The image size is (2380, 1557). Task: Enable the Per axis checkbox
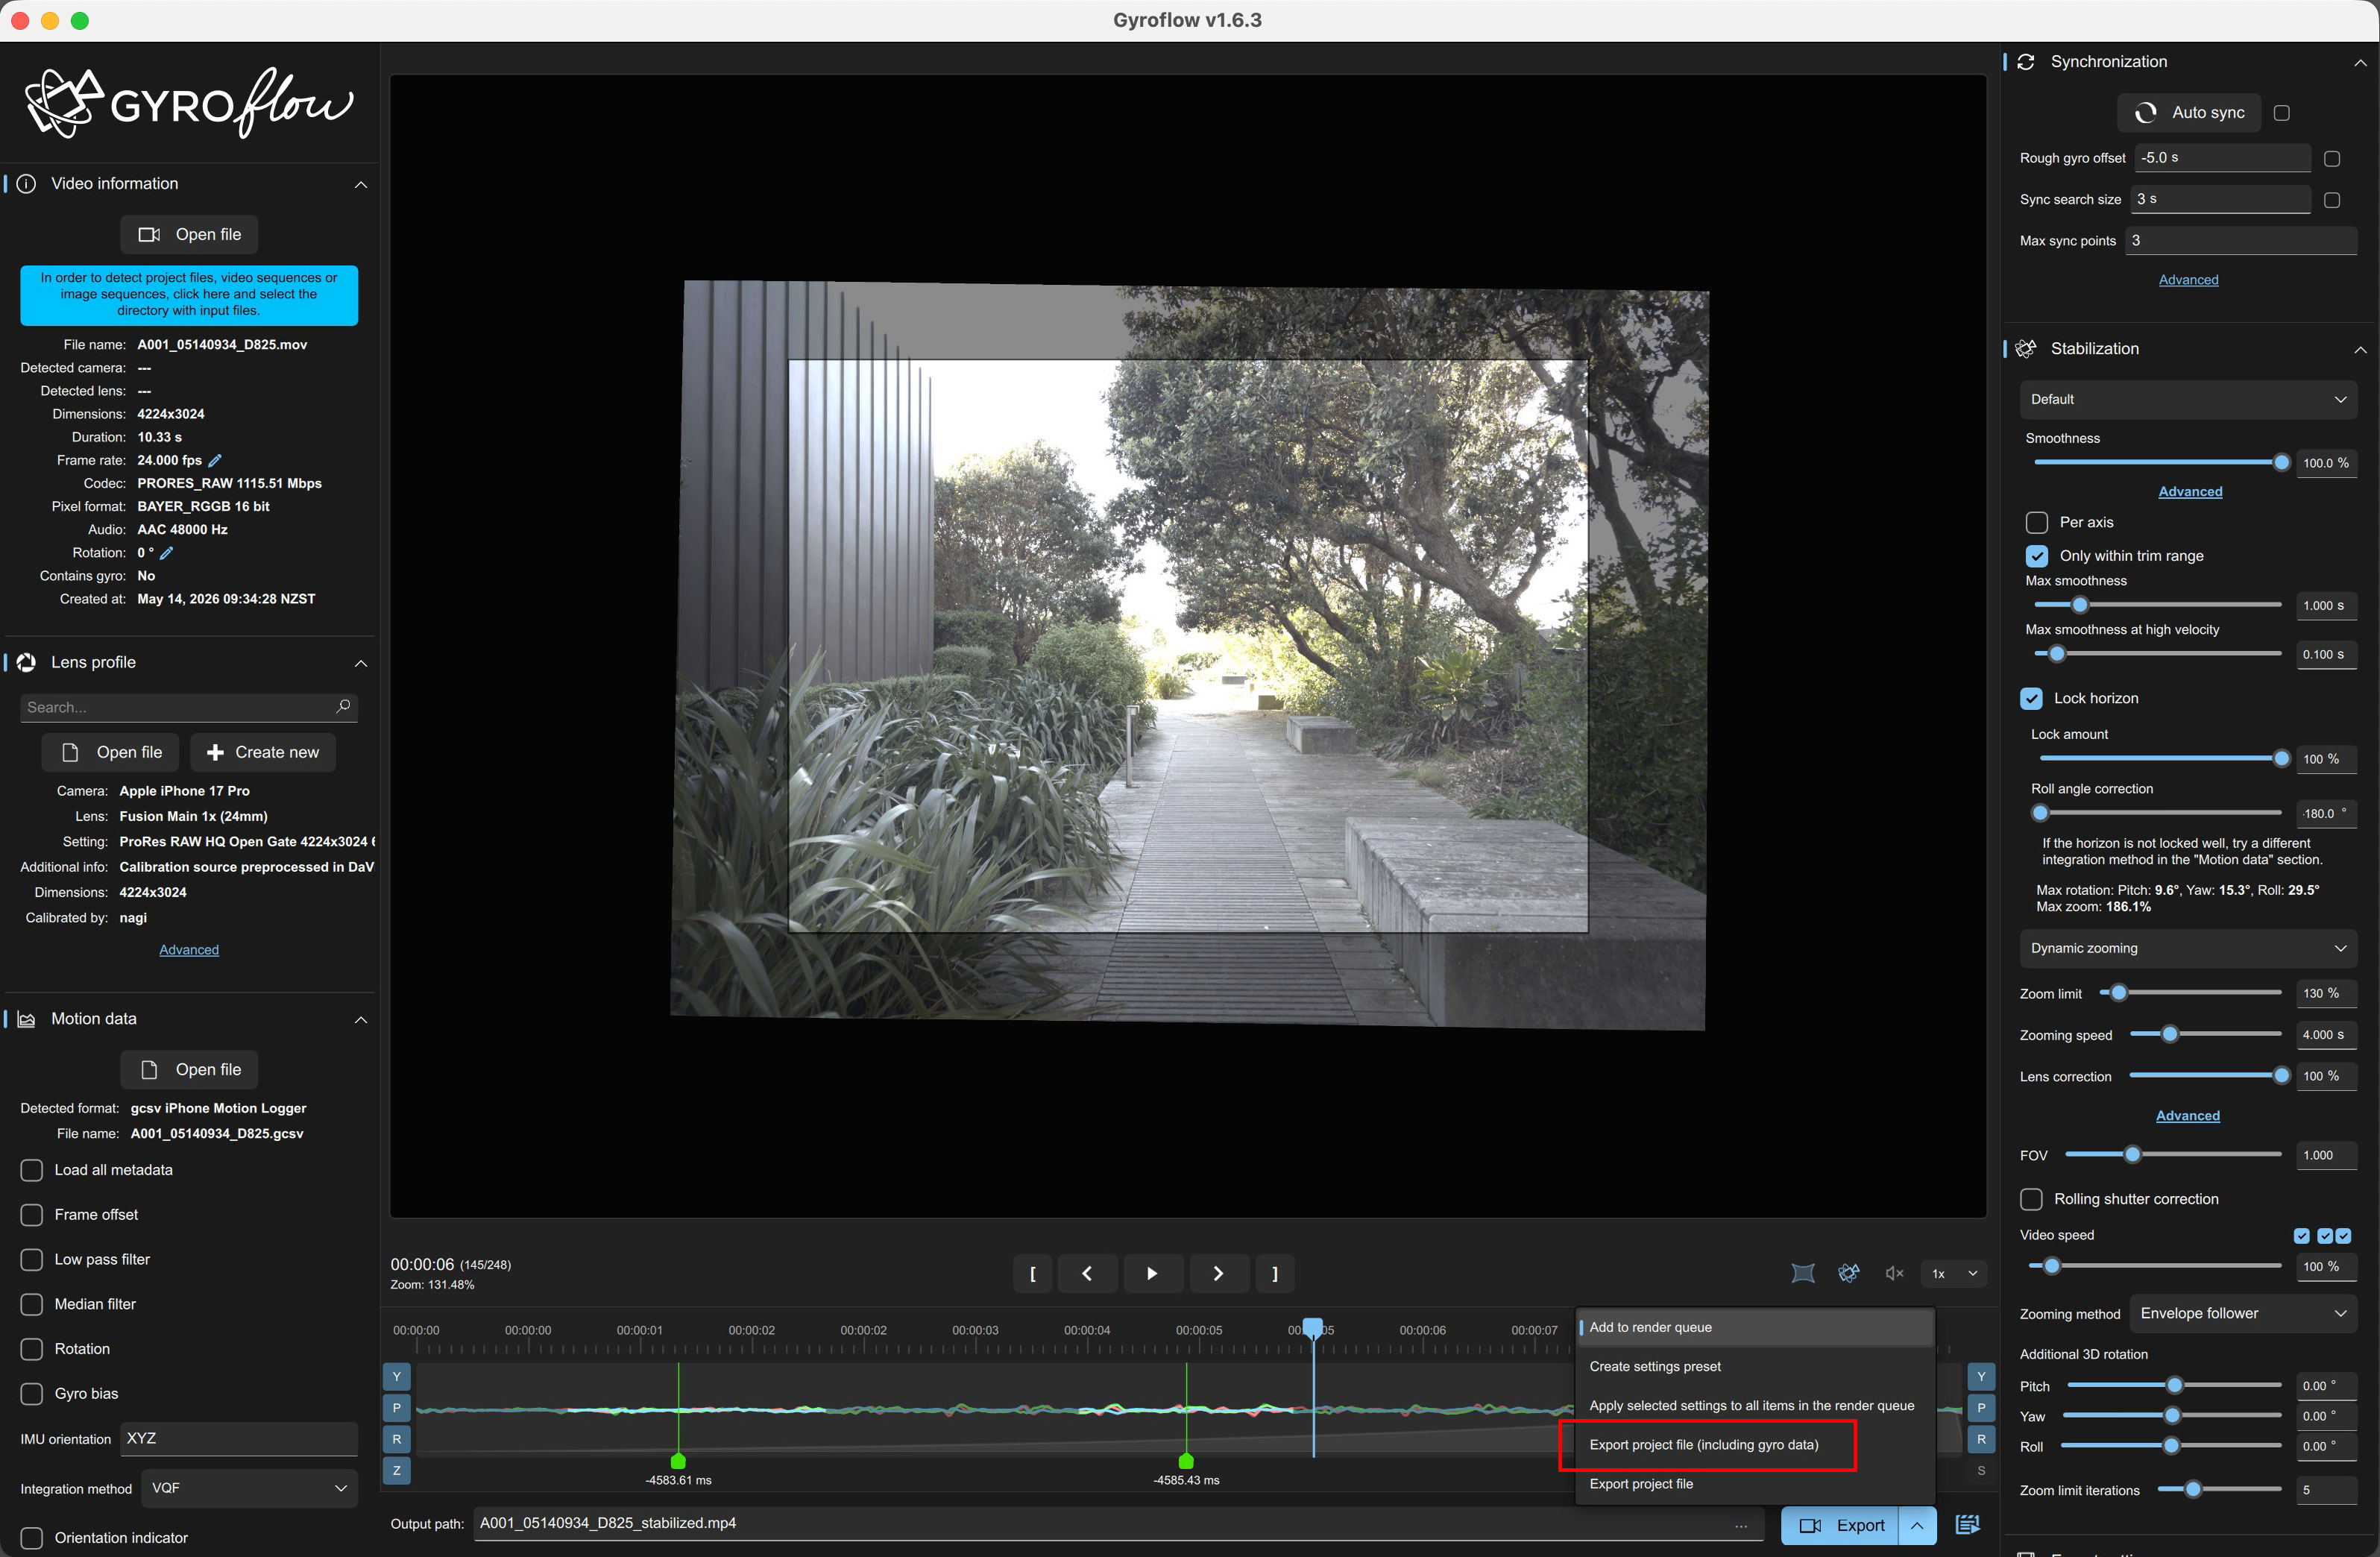tap(2036, 522)
